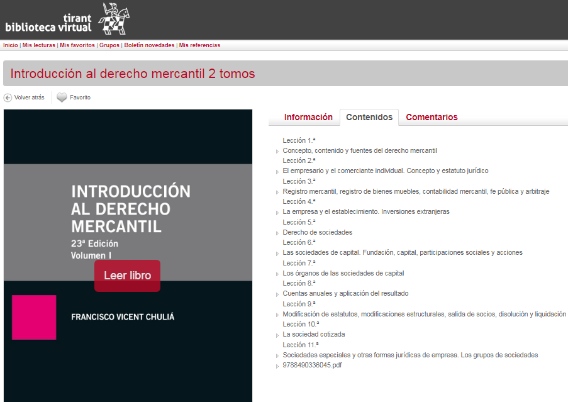Expand Modificación de estatutos arrow
Screen dimensions: 568x402
277,315
